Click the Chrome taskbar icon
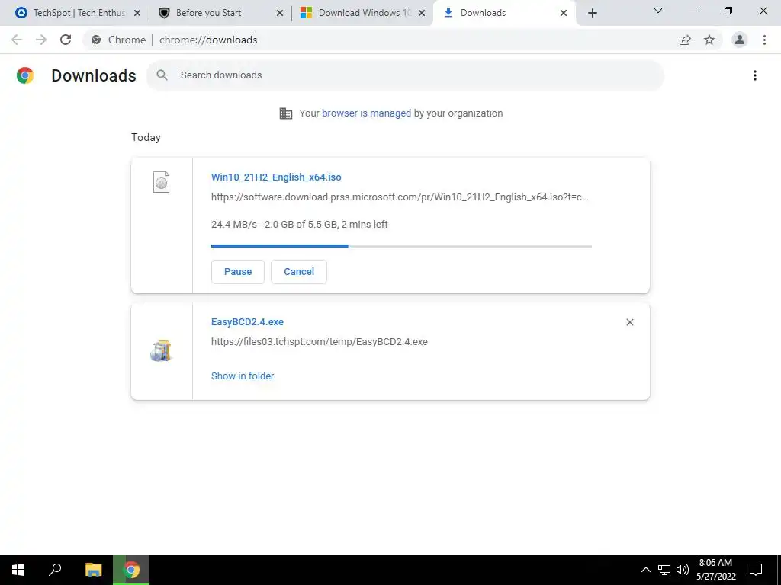 (131, 570)
